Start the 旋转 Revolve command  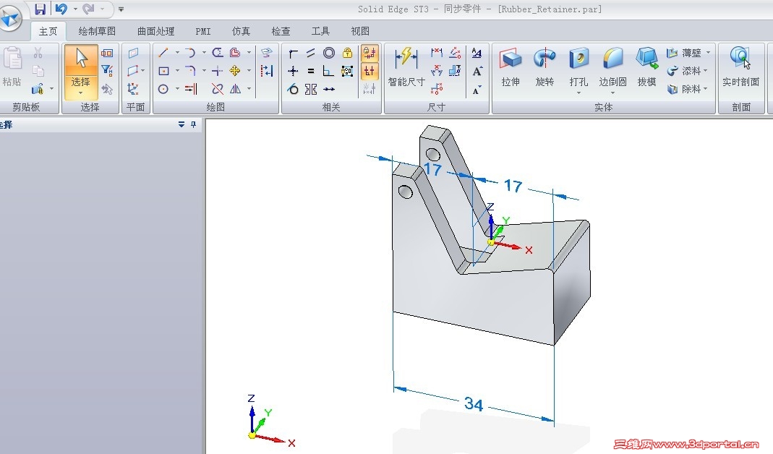coord(544,67)
